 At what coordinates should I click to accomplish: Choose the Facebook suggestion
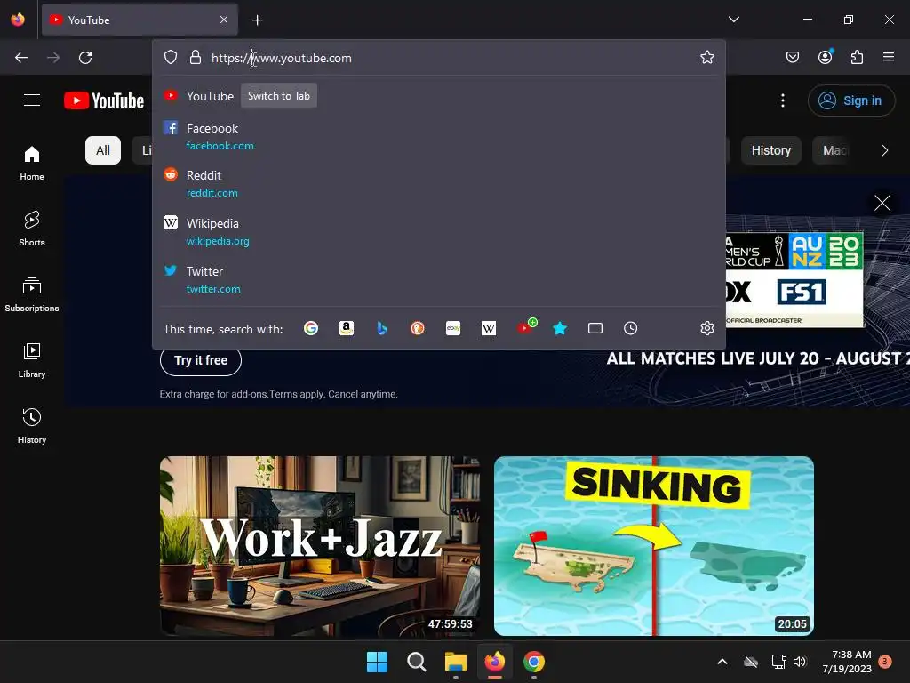(438, 136)
